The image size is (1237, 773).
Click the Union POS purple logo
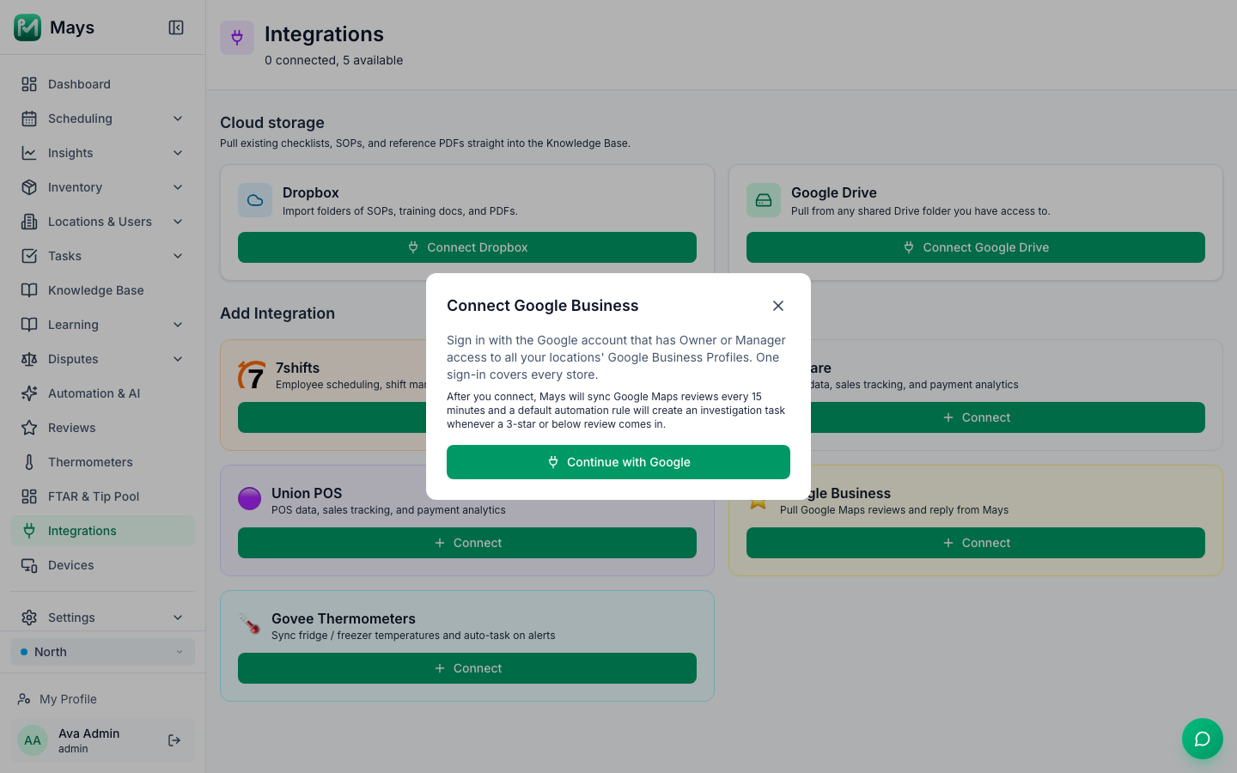pyautogui.click(x=249, y=499)
